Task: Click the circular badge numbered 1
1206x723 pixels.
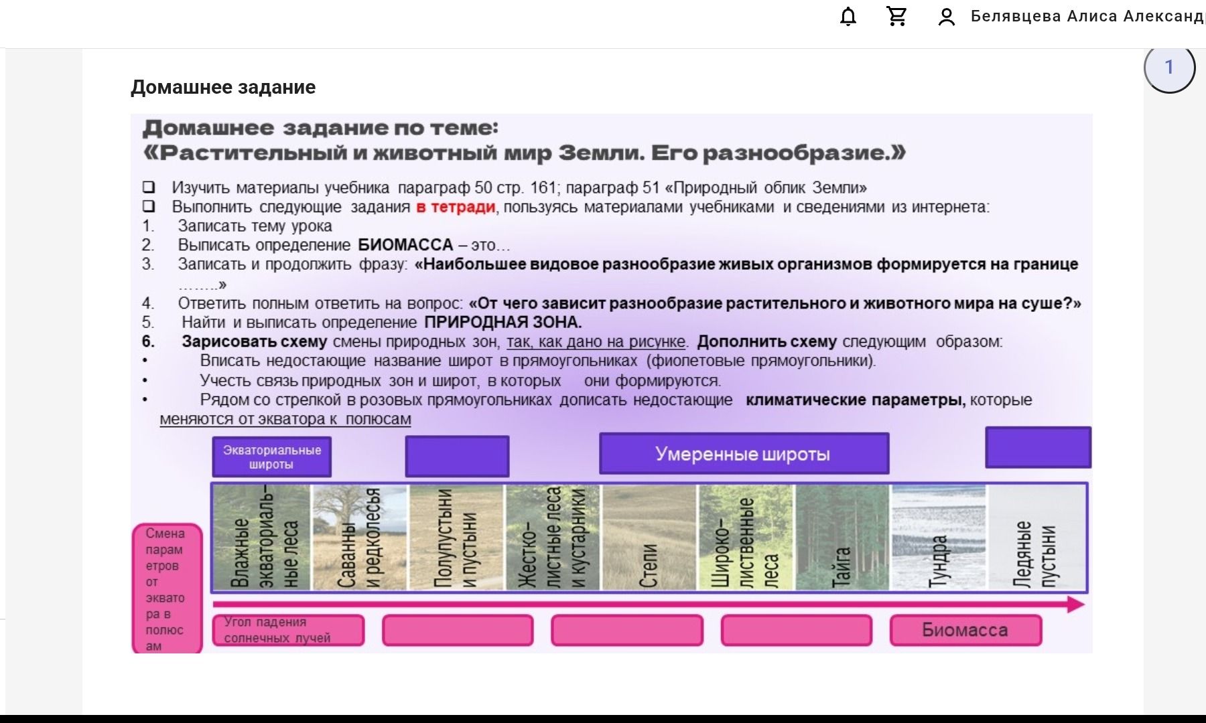Action: (1169, 67)
